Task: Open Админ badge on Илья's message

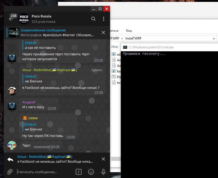Action: click(97, 70)
